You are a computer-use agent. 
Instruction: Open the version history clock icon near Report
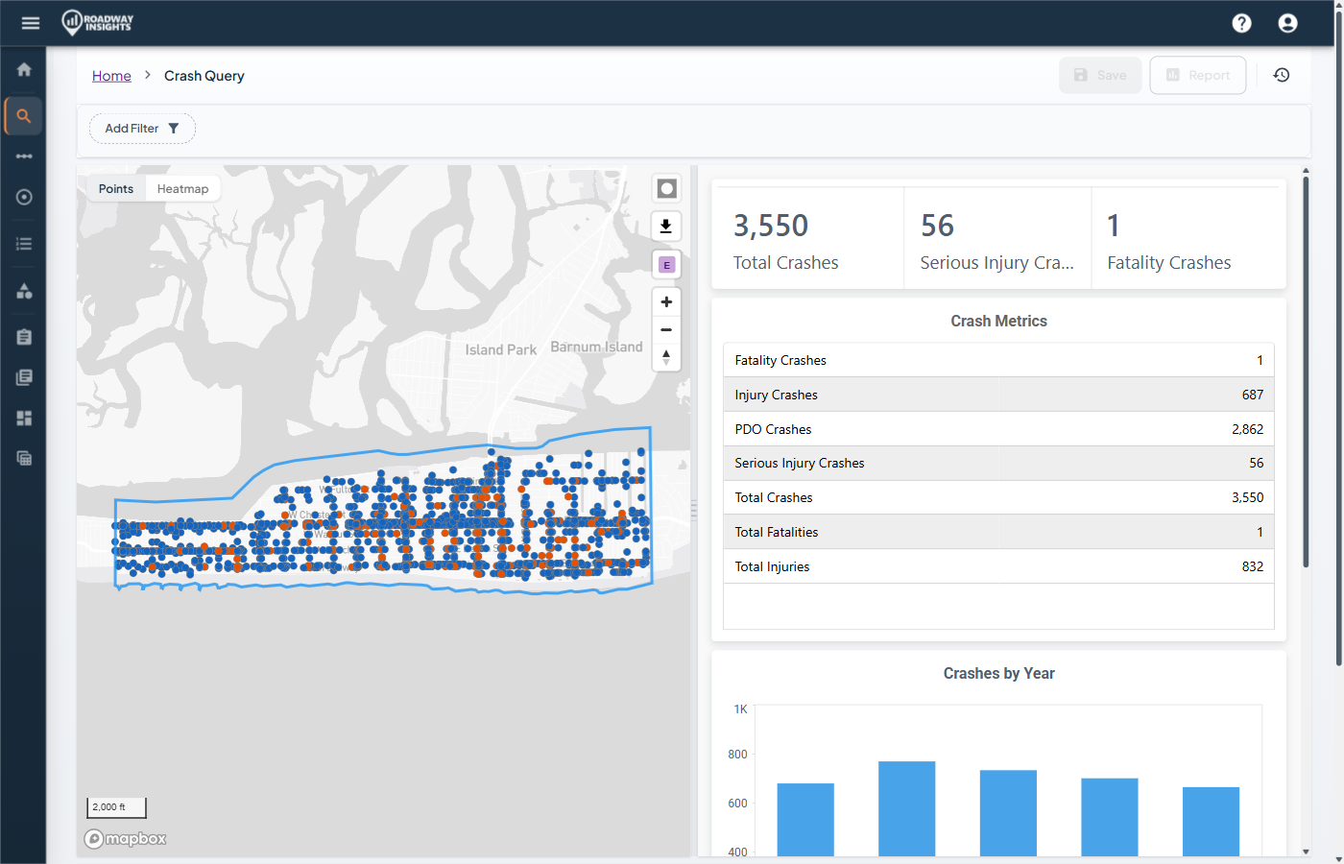[x=1282, y=75]
